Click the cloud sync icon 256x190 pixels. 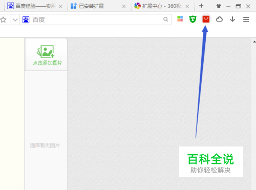click(x=219, y=19)
